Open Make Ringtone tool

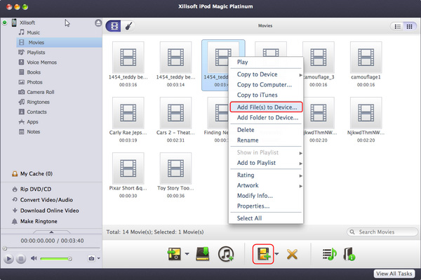34,221
